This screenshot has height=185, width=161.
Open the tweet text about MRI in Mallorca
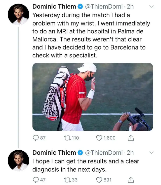(x=91, y=35)
